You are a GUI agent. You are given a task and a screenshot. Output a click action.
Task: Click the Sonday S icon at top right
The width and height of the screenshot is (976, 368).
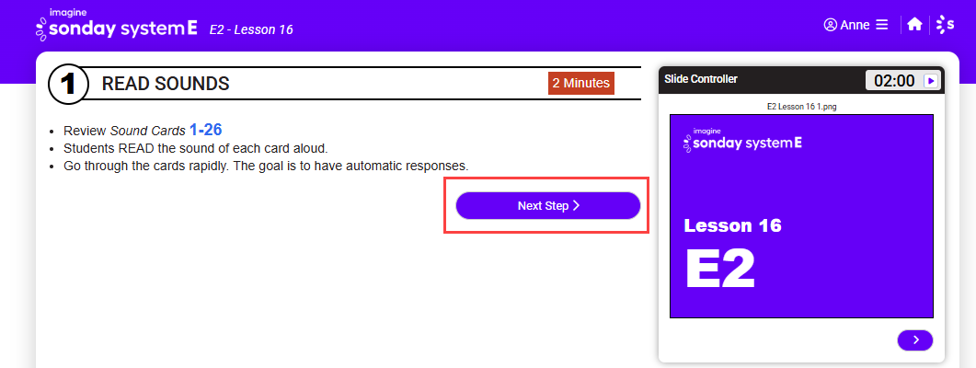click(x=946, y=24)
